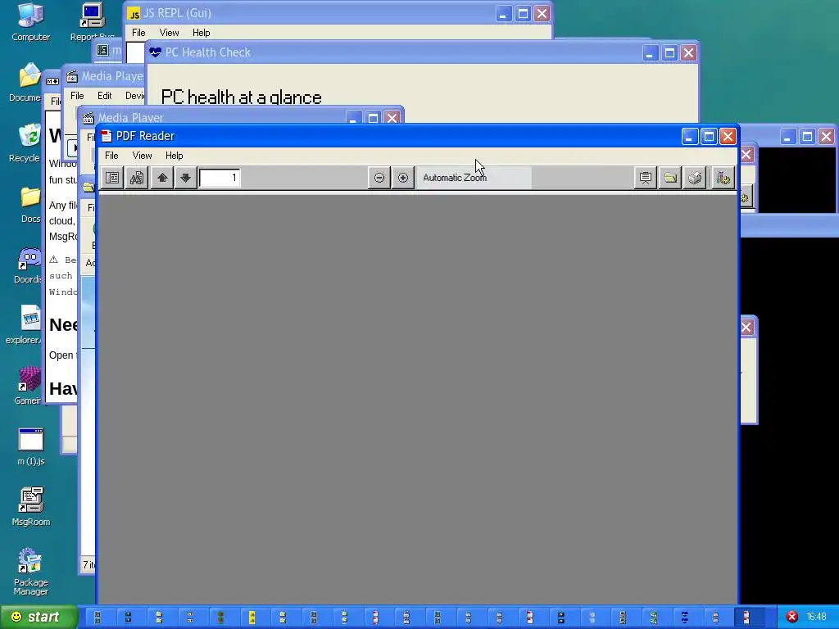
Task: Open Edit menu in back Media Player window
Action: pos(104,96)
